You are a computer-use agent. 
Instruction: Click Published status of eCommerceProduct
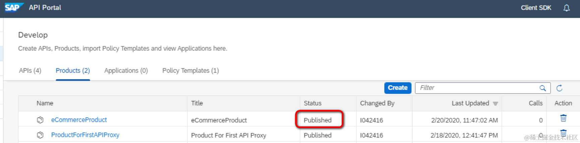pyautogui.click(x=317, y=120)
